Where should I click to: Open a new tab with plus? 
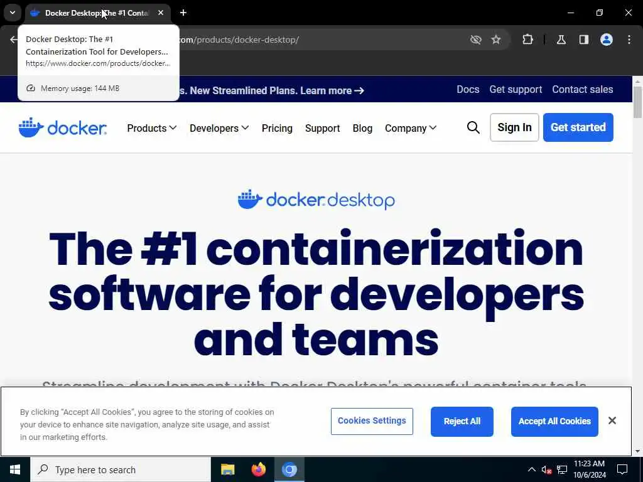[183, 13]
